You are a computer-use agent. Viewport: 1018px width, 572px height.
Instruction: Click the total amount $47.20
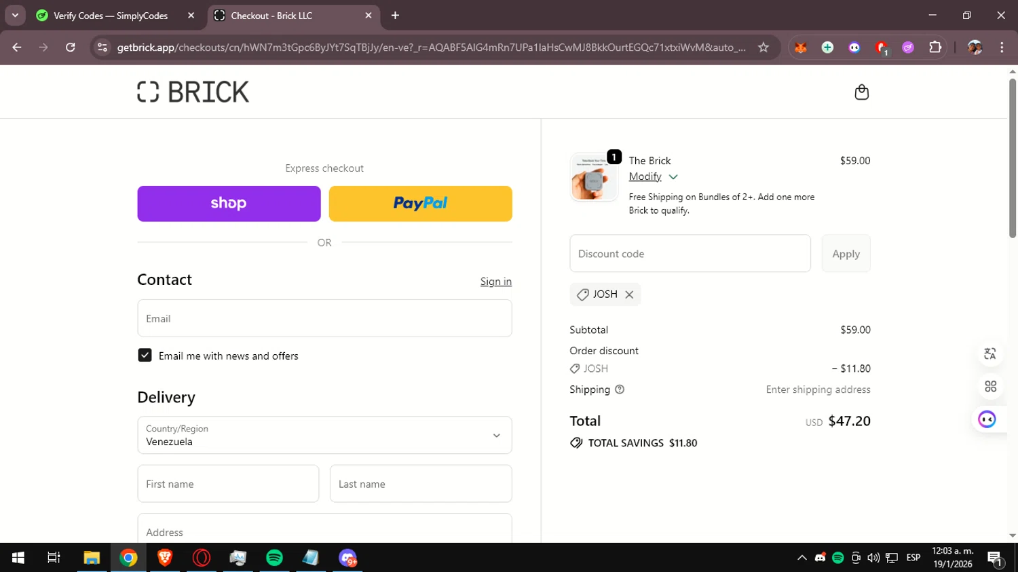(x=849, y=421)
